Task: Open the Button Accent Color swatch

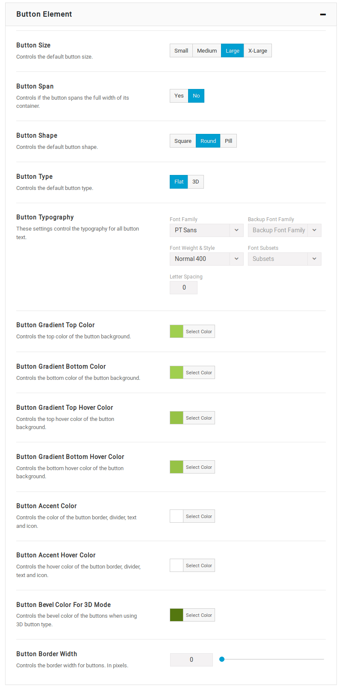Action: point(177,516)
